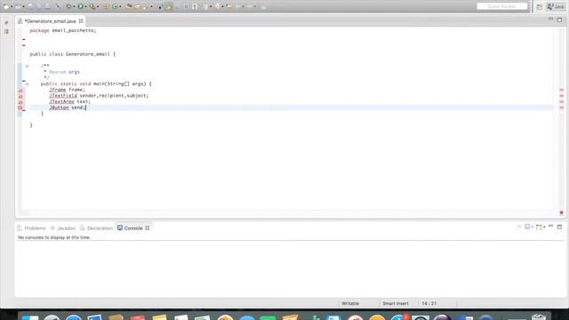569x320 pixels.
Task: Open the Javadoc tab
Action: 63,228
